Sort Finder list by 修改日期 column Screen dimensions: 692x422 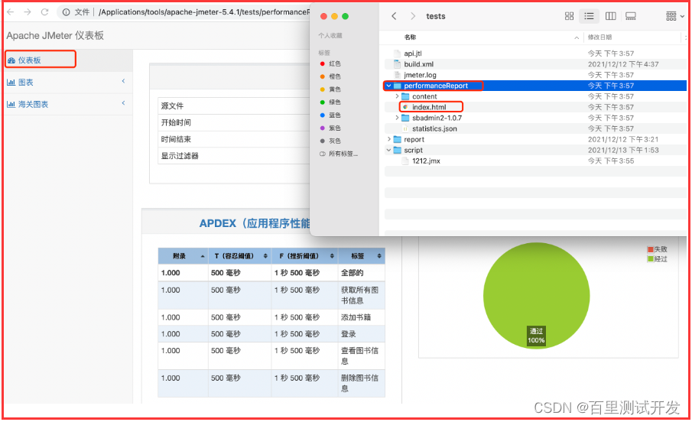pos(599,37)
